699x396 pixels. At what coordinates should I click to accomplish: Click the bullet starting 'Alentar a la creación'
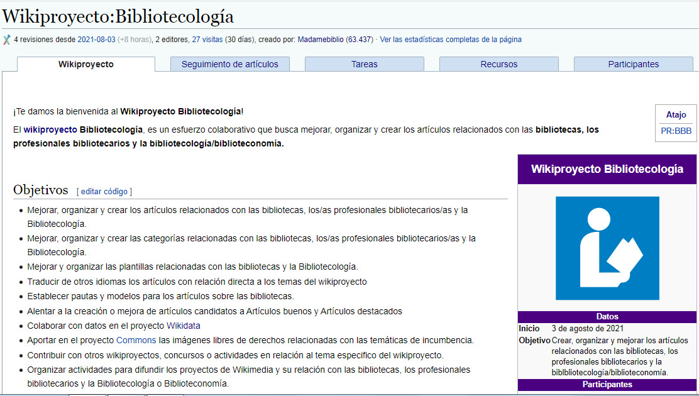point(214,311)
